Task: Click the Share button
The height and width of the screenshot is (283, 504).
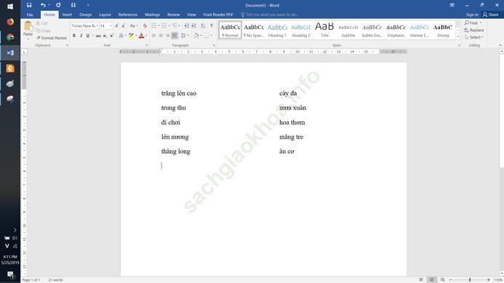Action: click(490, 15)
